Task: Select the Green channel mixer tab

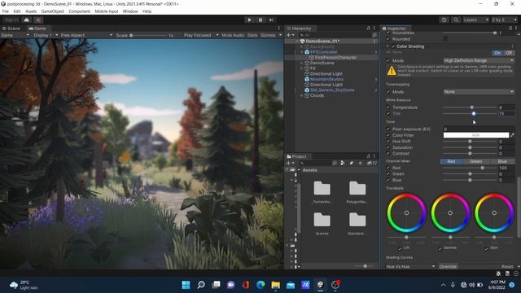Action: pyautogui.click(x=475, y=161)
